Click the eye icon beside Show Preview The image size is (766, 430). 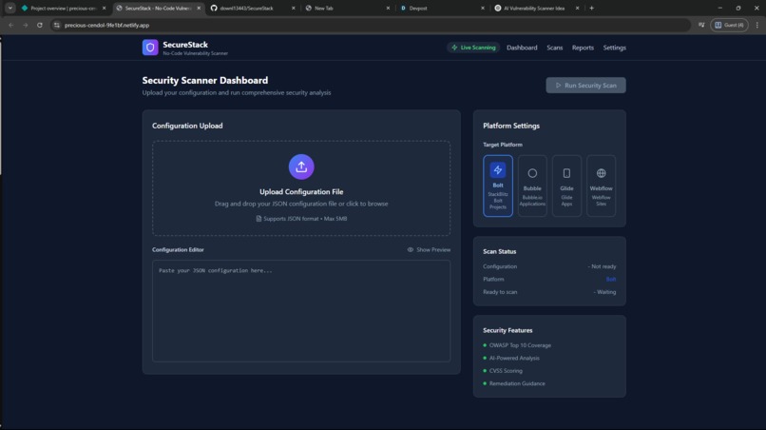click(411, 249)
